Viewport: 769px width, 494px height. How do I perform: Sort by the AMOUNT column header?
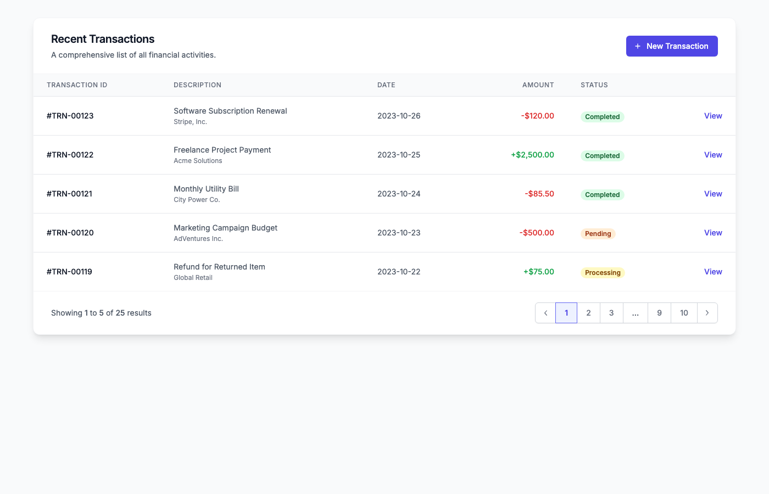coord(538,85)
